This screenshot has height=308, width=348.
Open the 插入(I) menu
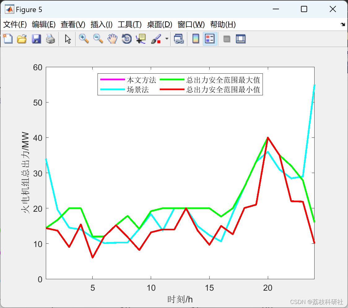(x=101, y=24)
